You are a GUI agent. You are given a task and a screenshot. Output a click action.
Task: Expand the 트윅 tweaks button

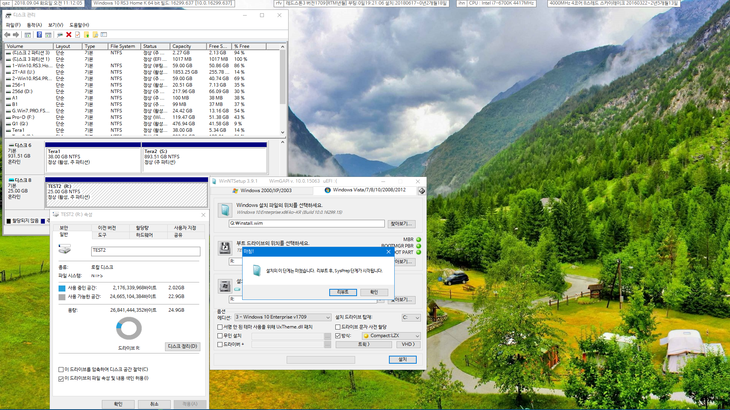[x=363, y=344]
